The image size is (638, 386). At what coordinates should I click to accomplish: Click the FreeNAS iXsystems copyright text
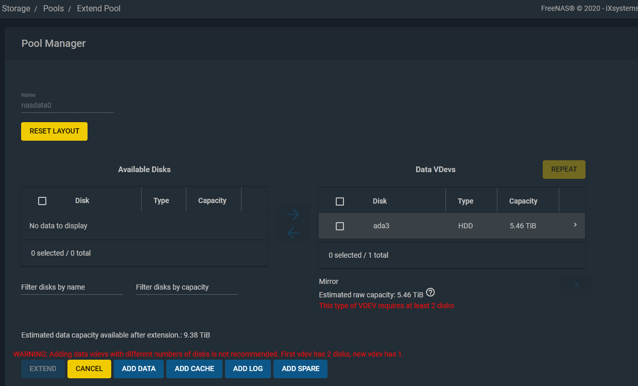(589, 8)
